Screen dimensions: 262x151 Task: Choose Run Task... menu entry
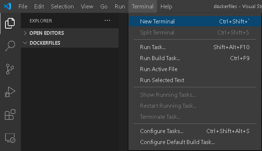(x=153, y=47)
